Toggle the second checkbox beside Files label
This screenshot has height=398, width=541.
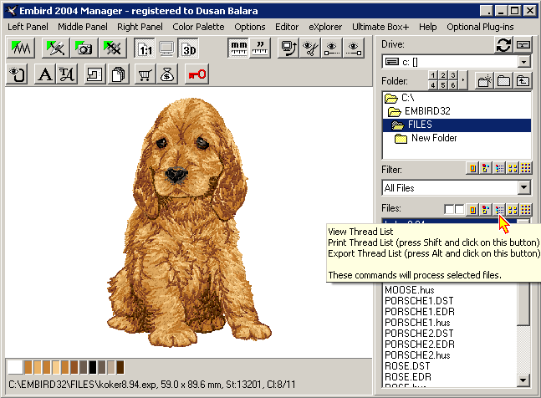(x=459, y=209)
